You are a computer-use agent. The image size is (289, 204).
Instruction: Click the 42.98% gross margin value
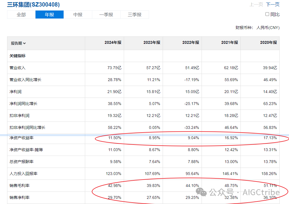pyautogui.click(x=114, y=186)
